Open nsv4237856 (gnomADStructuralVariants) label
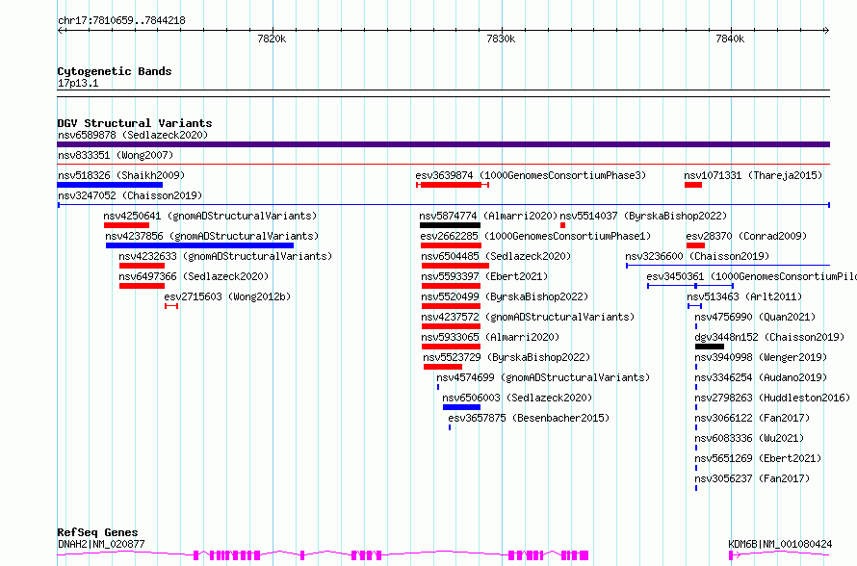Viewport: 857px width, 566px height. tap(212, 236)
